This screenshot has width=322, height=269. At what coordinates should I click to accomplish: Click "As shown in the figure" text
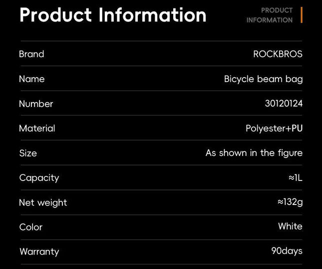[254, 153]
